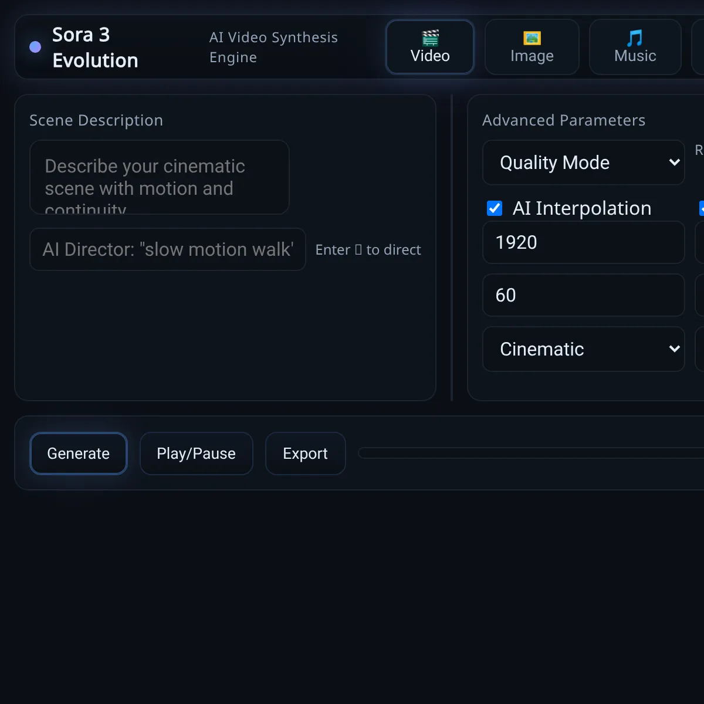Click the Play/Pause button
This screenshot has width=704, height=704.
[x=197, y=453]
